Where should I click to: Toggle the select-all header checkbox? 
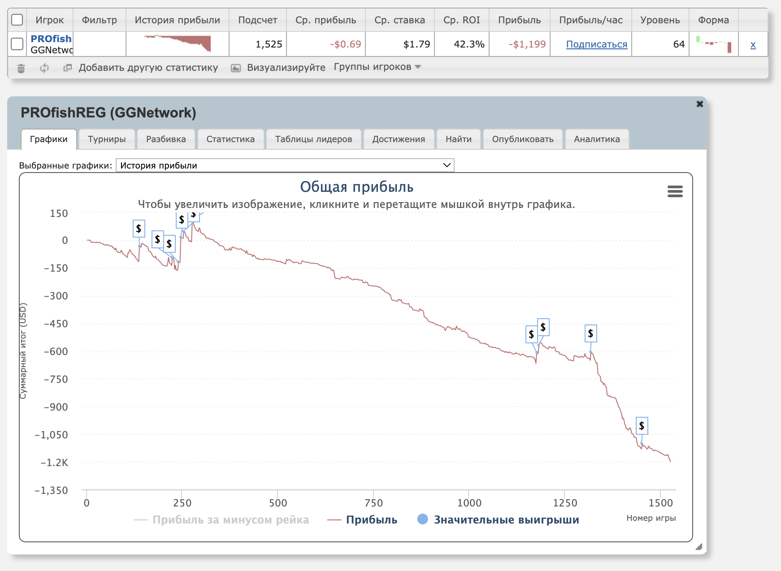point(17,20)
